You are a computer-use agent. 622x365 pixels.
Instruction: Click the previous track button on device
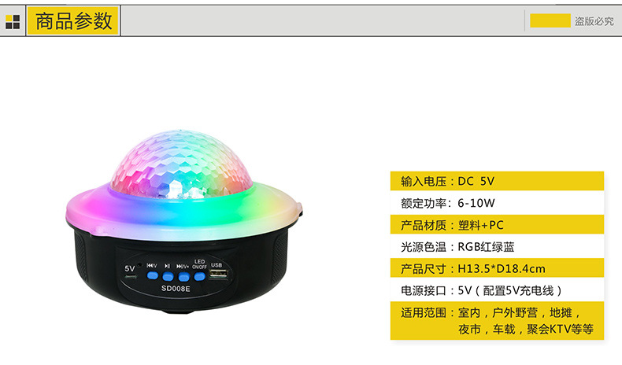coord(152,276)
